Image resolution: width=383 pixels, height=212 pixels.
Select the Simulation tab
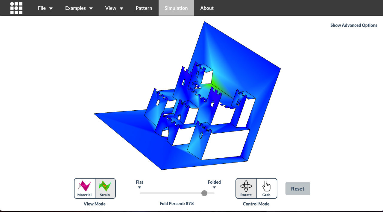click(x=176, y=8)
